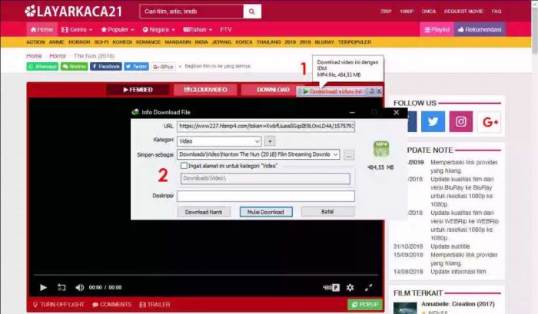Click the video progress bar
The image size is (538, 314).
point(206,275)
